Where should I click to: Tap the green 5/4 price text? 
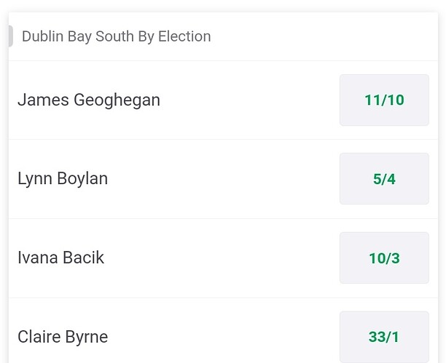click(384, 179)
